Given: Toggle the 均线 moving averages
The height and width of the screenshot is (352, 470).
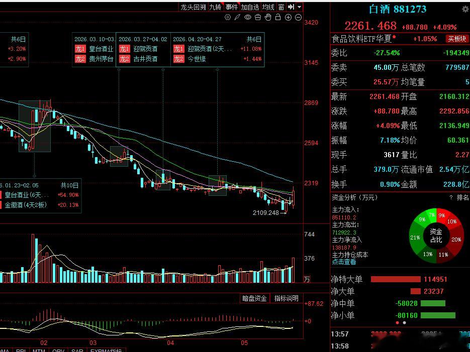Looking at the screenshot, I should point(268,7).
